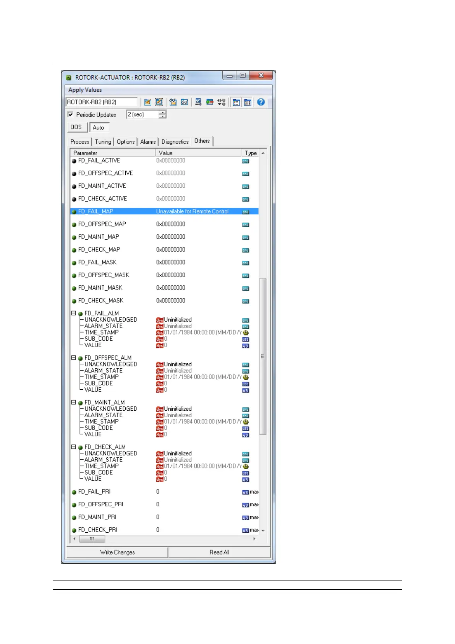
Task: Switch to the Process tab
Action: click(79, 142)
